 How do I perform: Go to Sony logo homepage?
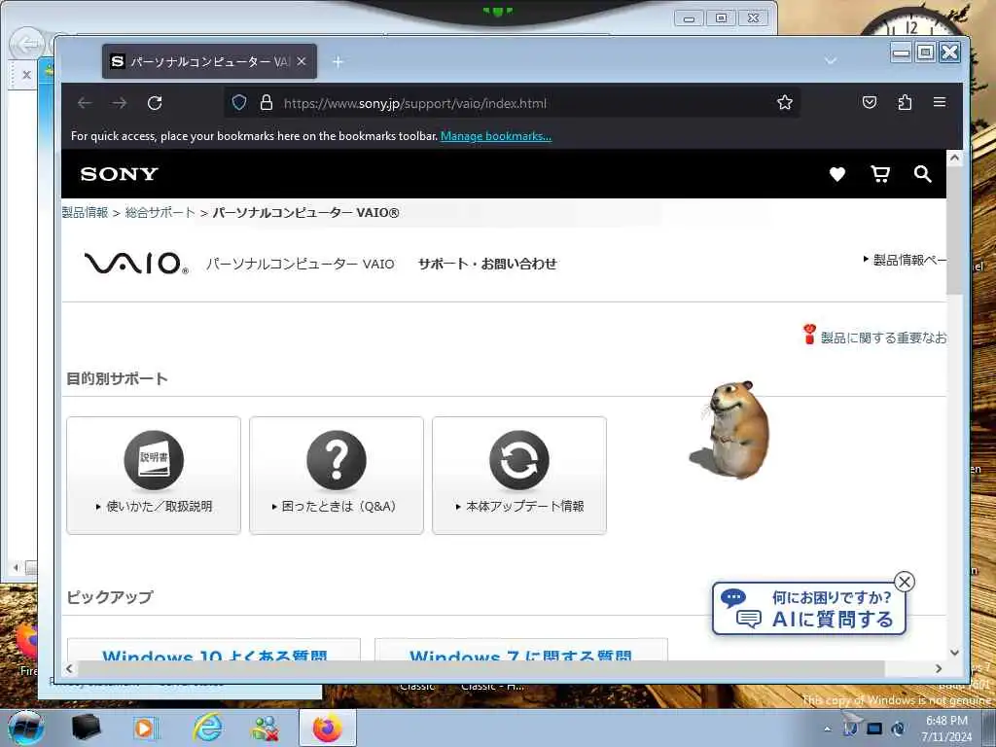point(120,174)
